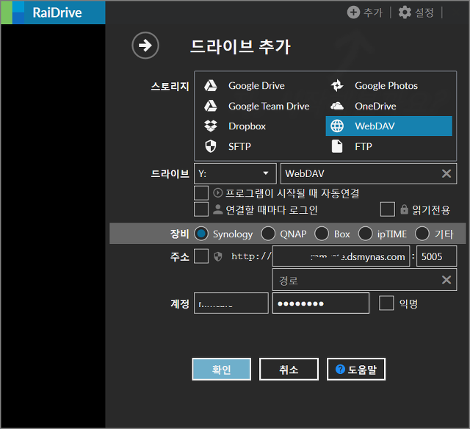Select the Box radio button
Image resolution: width=470 pixels, height=429 pixels.
pyautogui.click(x=322, y=234)
